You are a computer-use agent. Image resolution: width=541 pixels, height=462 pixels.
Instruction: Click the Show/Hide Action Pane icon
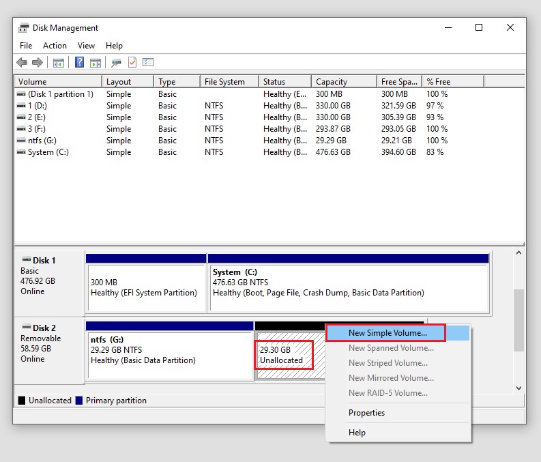click(96, 63)
